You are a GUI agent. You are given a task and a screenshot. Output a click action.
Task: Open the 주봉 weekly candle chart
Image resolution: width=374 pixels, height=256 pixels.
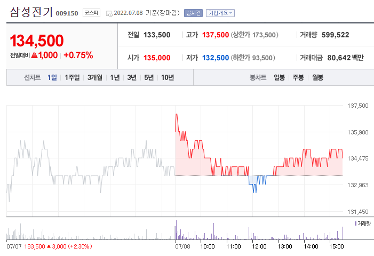298,77
